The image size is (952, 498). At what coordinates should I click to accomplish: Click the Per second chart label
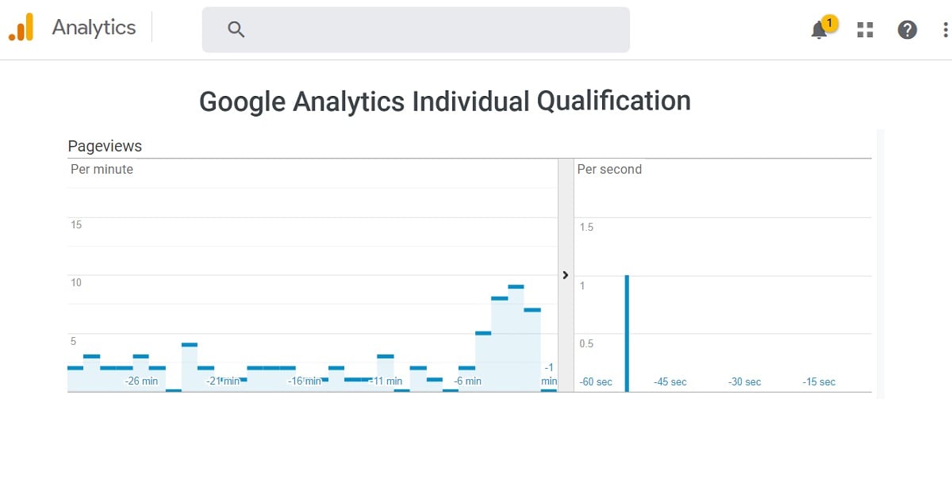tap(609, 169)
